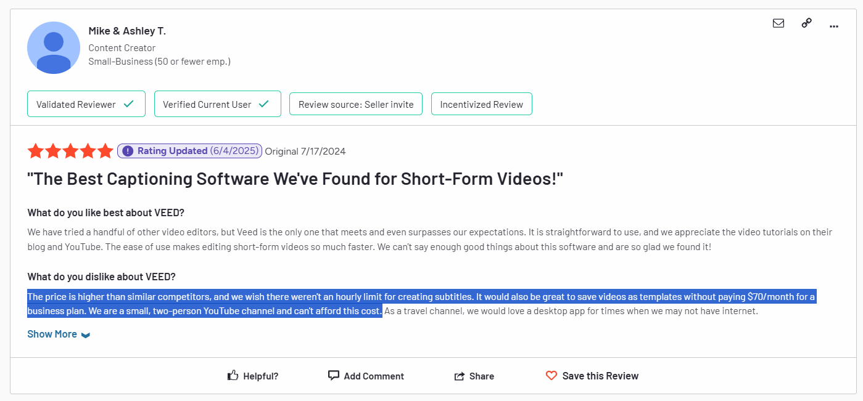Click the info icon in Rating Updated
Image resolution: width=863 pixels, height=401 pixels.
tap(128, 151)
